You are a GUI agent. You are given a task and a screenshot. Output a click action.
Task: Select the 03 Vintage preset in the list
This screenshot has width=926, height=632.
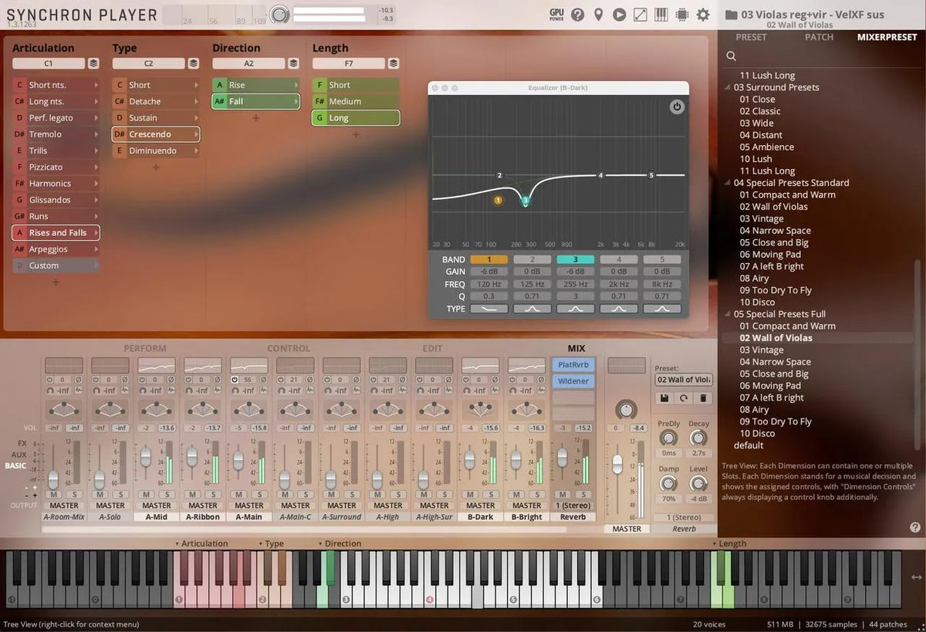(762, 350)
